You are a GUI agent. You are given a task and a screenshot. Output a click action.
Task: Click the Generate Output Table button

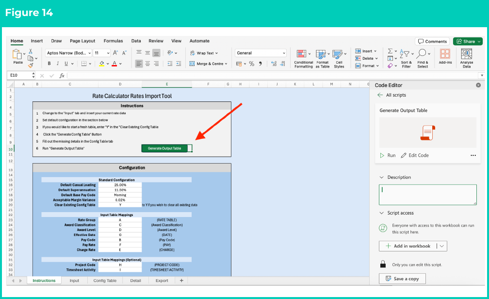(164, 148)
